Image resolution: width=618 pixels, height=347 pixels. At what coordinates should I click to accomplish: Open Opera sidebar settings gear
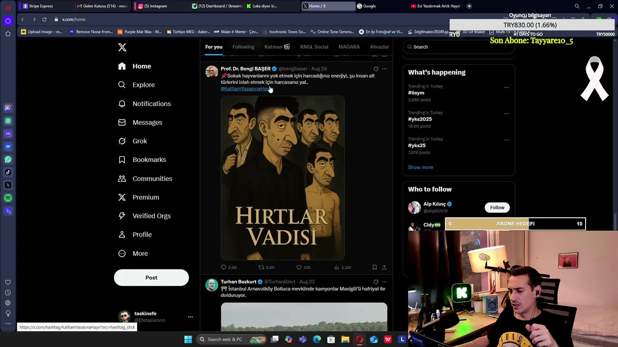pos(8,303)
